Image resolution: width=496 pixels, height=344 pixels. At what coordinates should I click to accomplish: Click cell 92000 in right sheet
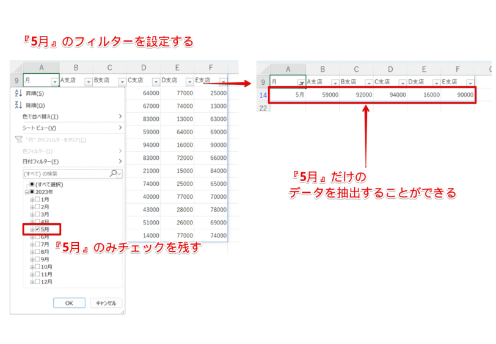(x=357, y=95)
